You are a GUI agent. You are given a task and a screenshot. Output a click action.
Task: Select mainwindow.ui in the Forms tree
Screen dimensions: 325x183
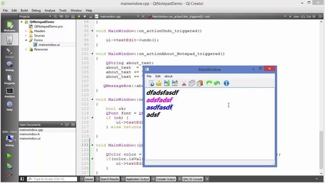49,45
